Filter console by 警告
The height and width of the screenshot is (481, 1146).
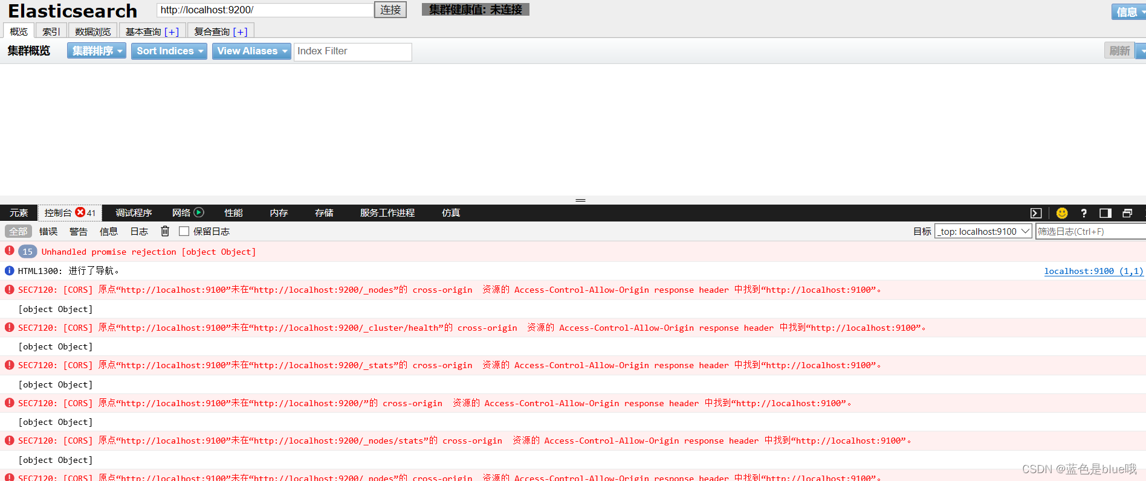coord(79,231)
